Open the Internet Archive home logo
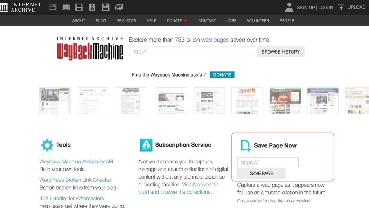This screenshot has height=208, width=369. pyautogui.click(x=21, y=7)
